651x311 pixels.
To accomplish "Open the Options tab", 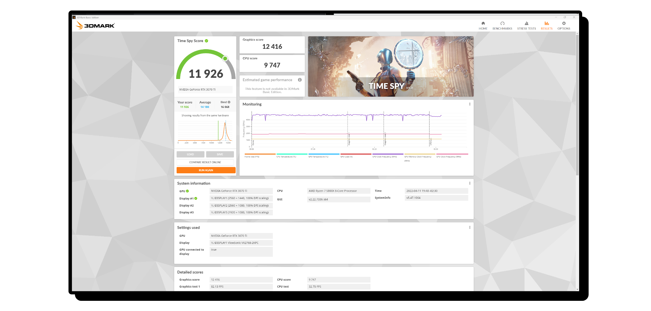I will click(x=564, y=26).
